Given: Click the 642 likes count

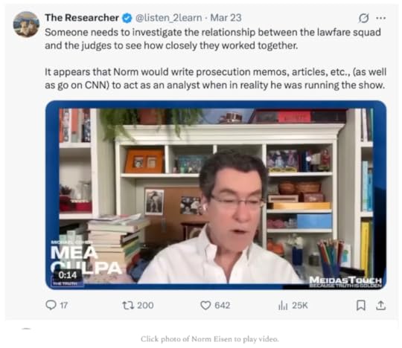Looking at the screenshot, I should pos(223,305).
